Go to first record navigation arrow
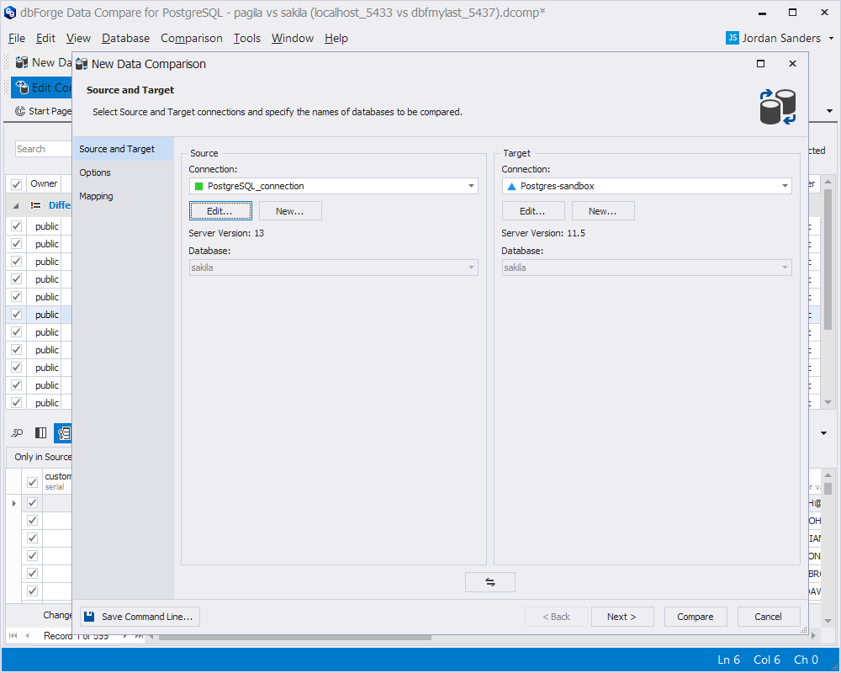Screen dimensions: 841x673 pyautogui.click(x=13, y=635)
